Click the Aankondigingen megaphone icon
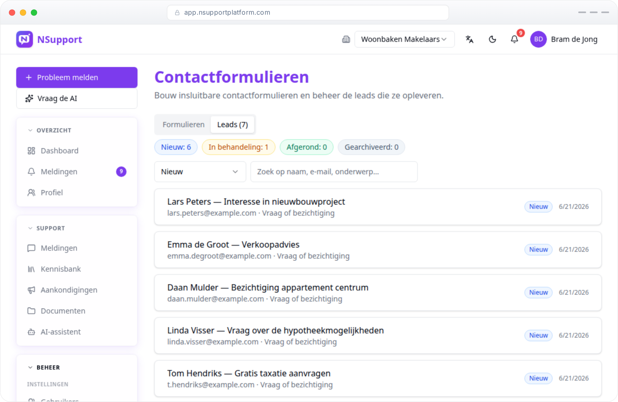The width and height of the screenshot is (618, 402). (31, 290)
